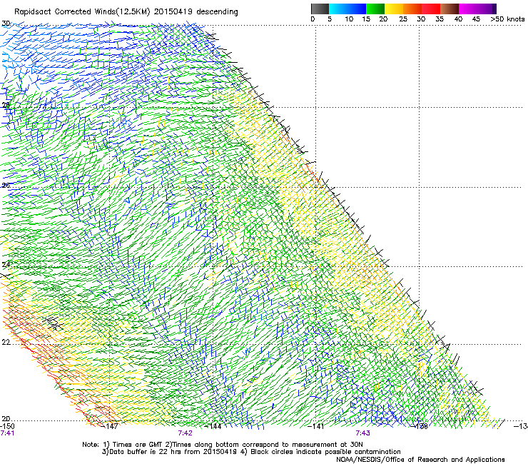Click the '>50 knots' legend label
The height and width of the screenshot is (464, 528).
(507, 19)
